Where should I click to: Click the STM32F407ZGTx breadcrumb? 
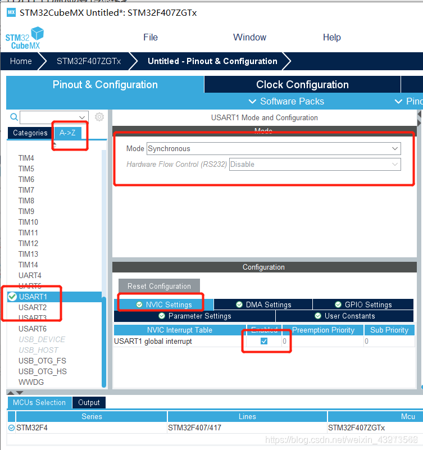pos(89,61)
